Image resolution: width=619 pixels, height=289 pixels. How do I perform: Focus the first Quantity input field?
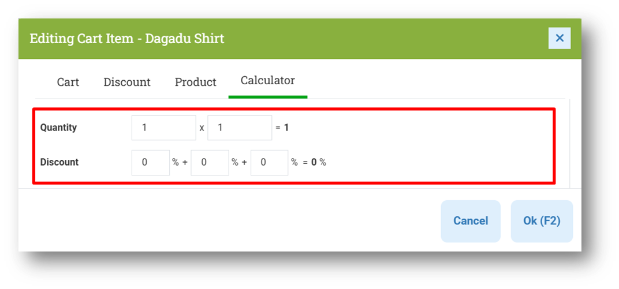tap(163, 127)
